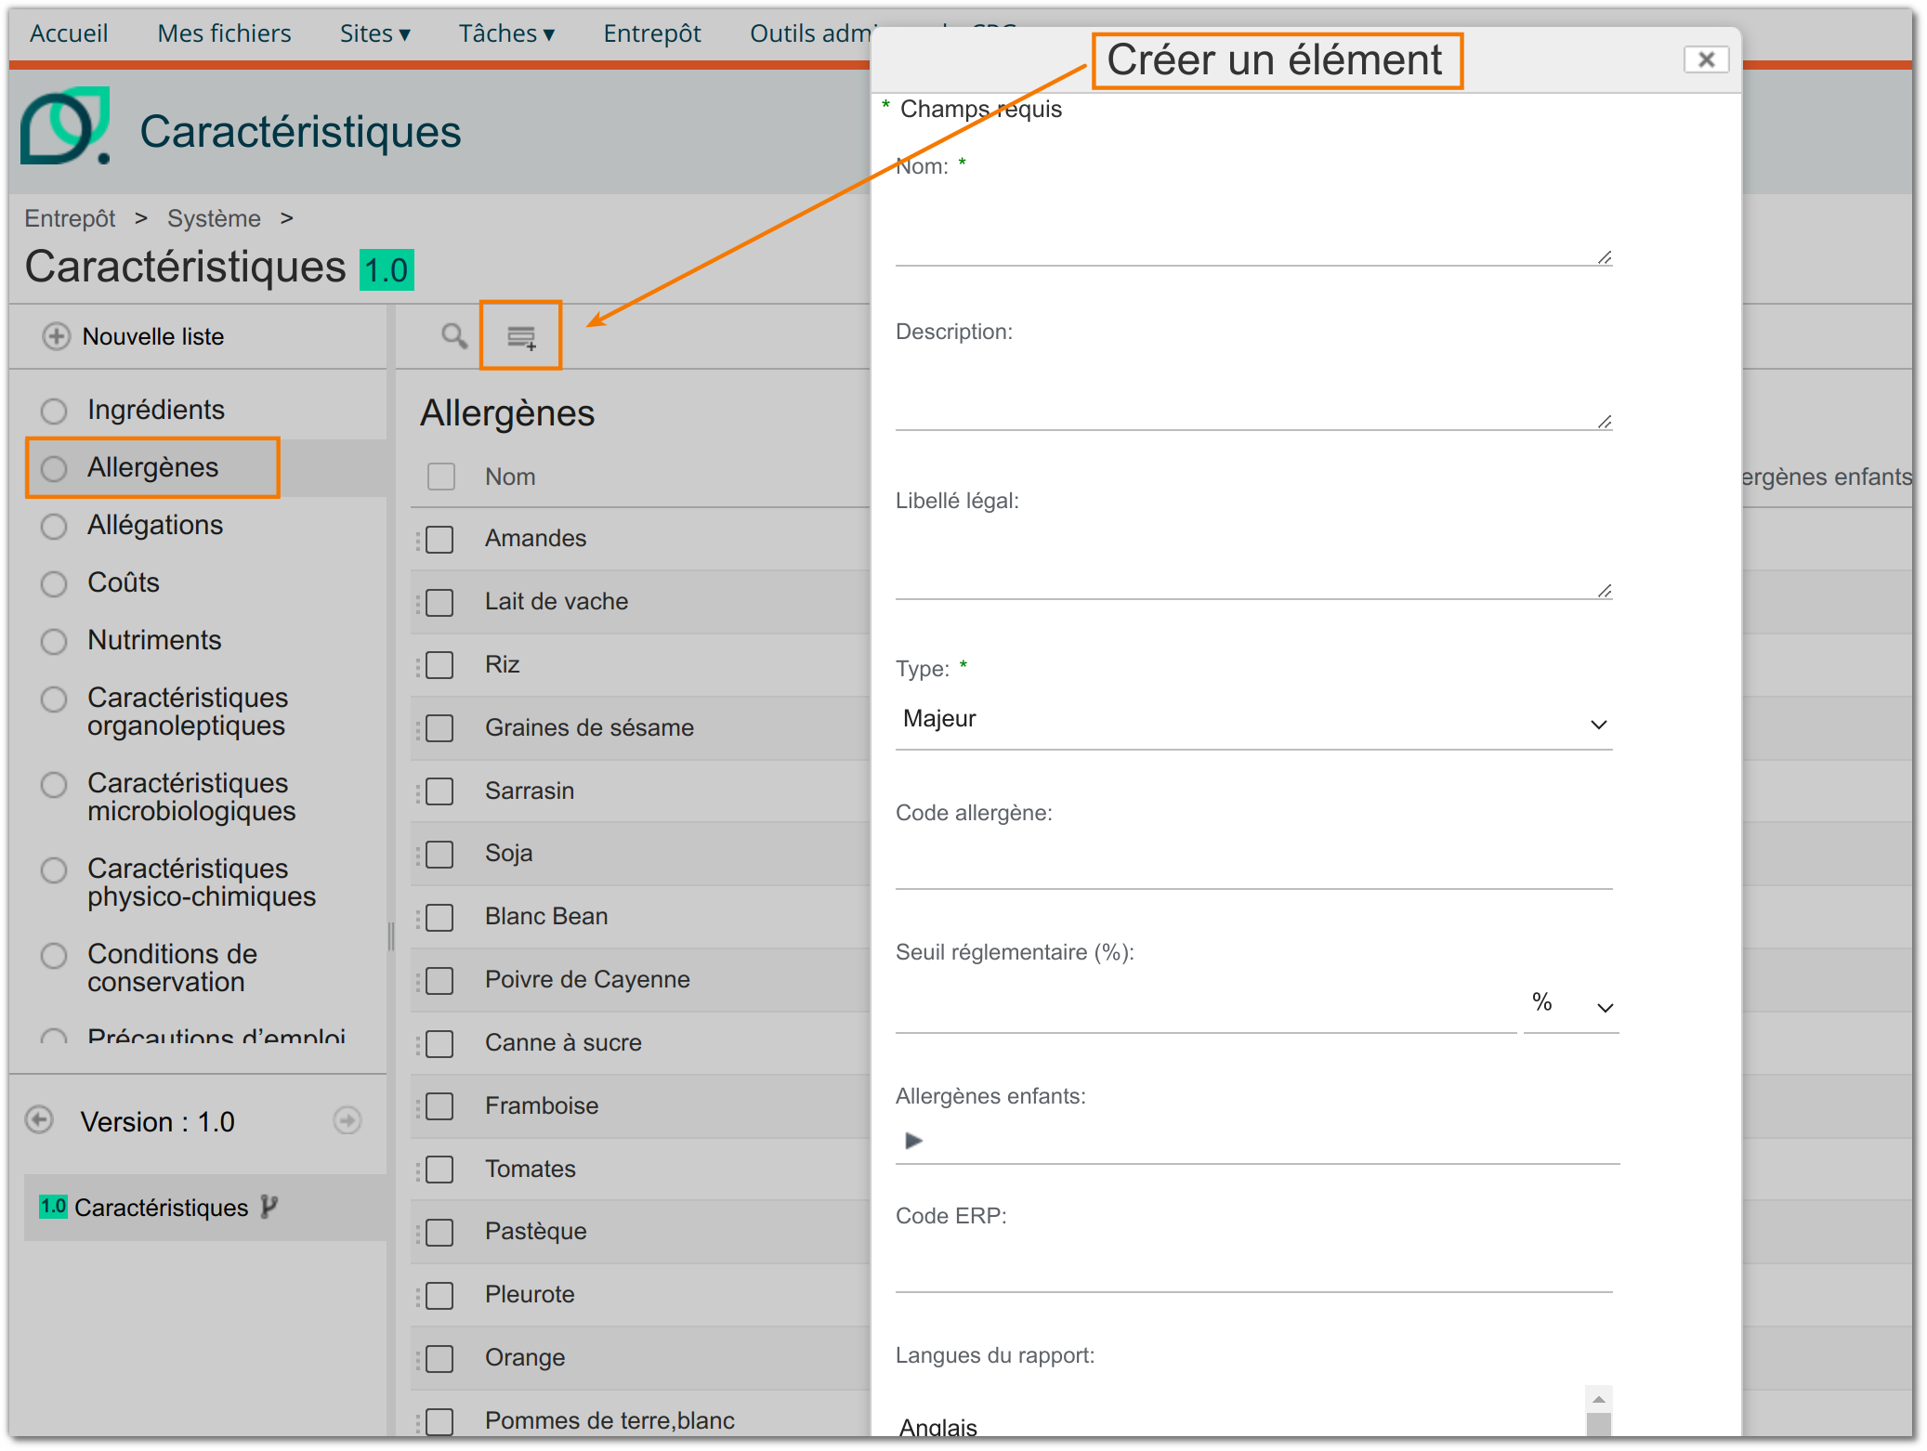Click the search magnifier icon in toolbar
1927x1451 pixels.
coord(453,335)
